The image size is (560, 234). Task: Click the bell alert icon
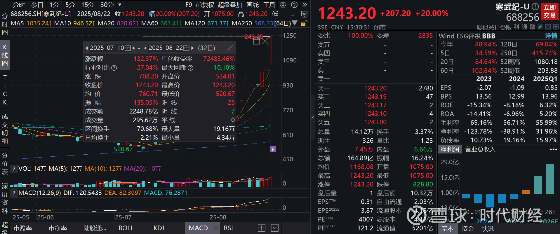coord(548,27)
